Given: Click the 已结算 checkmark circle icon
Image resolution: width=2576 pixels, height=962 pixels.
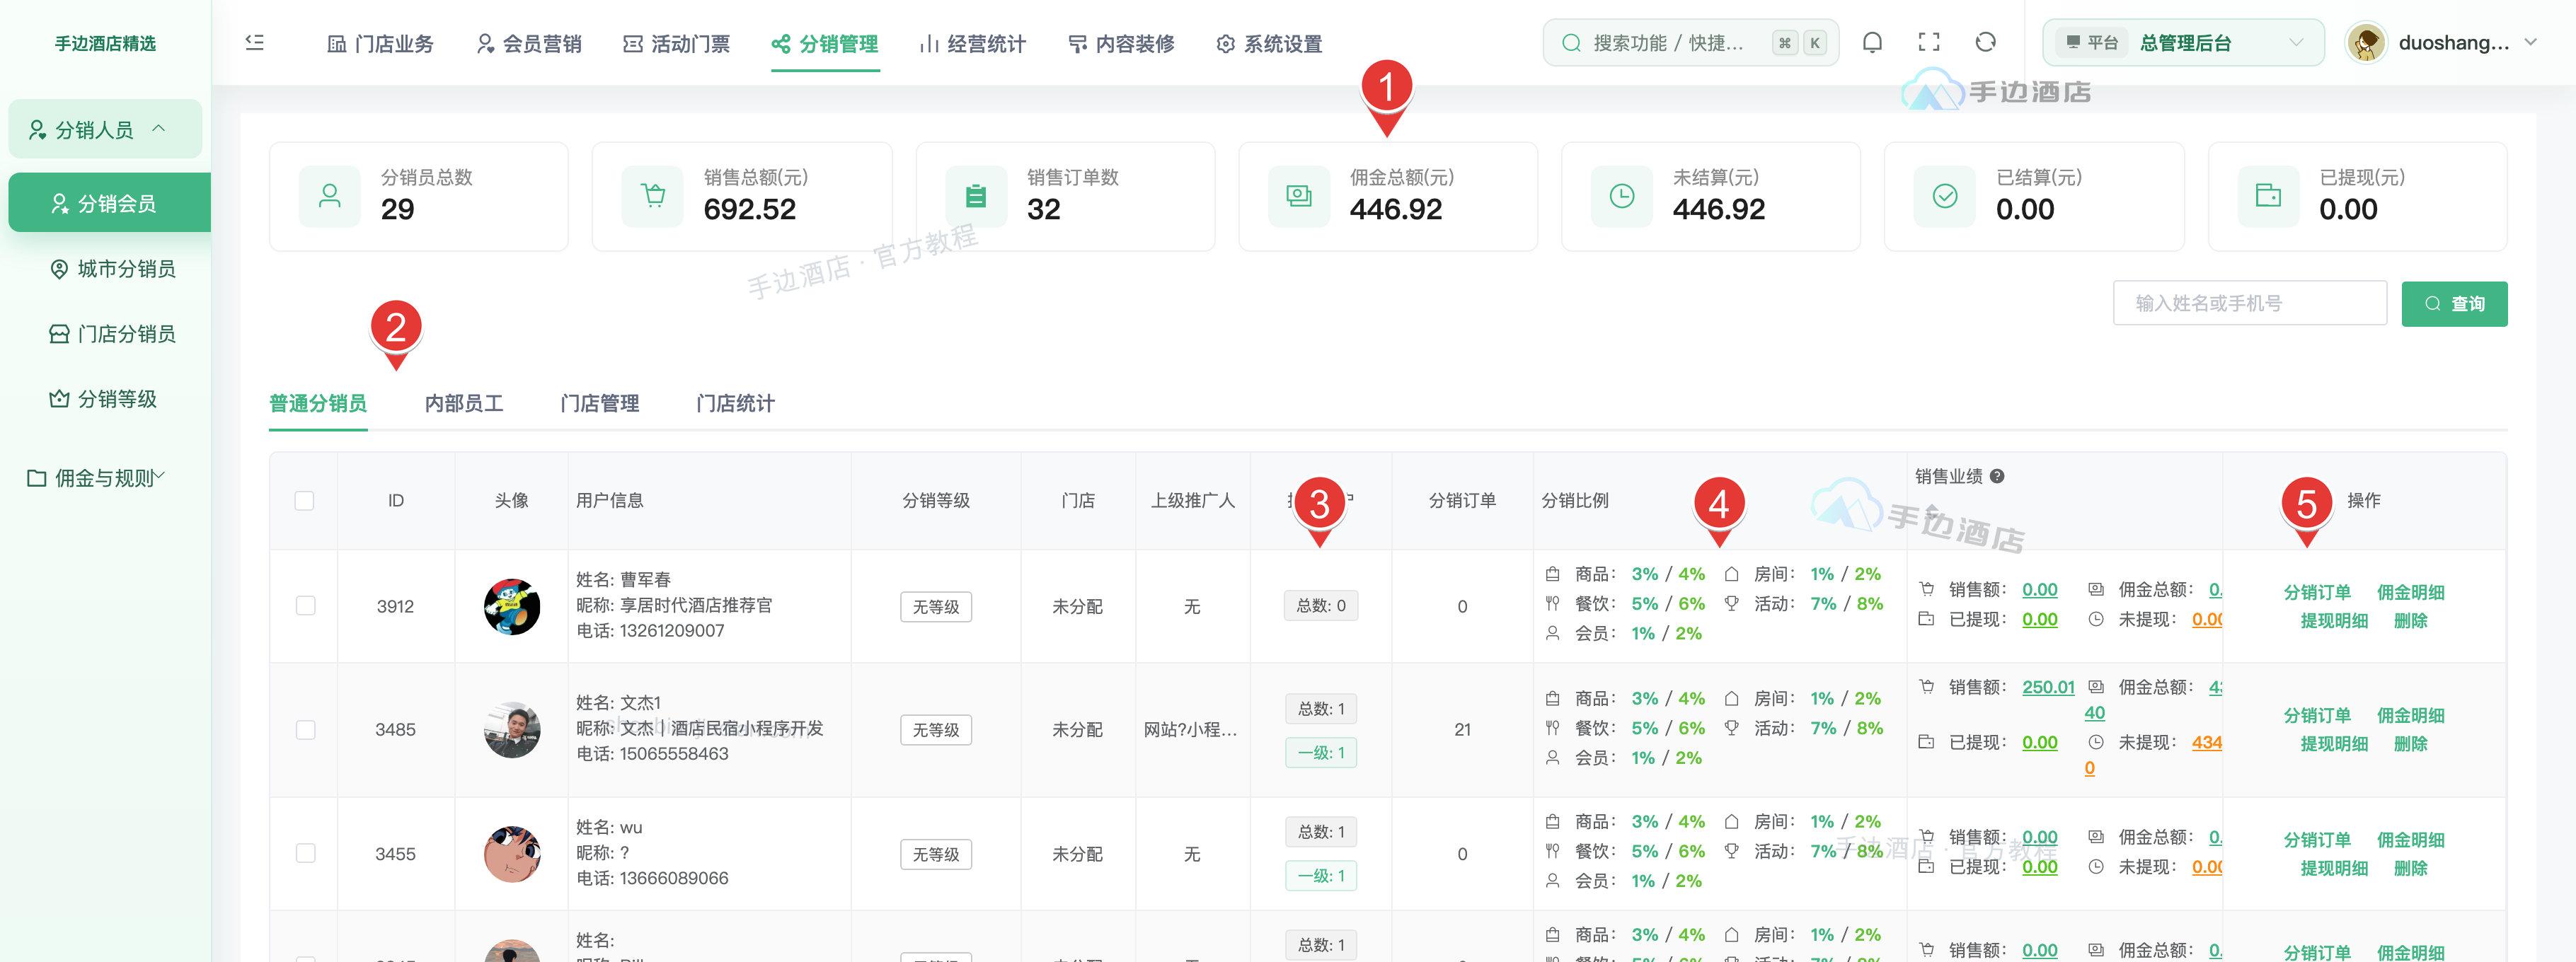Looking at the screenshot, I should point(1945,196).
